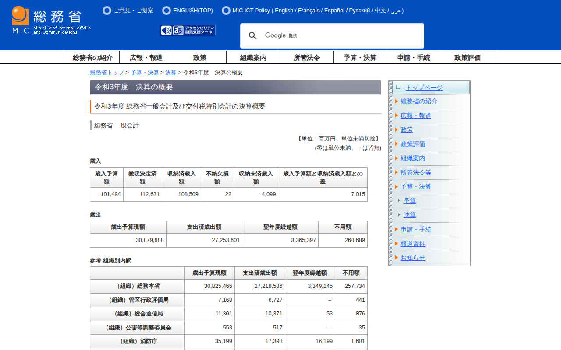Open 決算 sub-item in the sidebar

pos(410,215)
